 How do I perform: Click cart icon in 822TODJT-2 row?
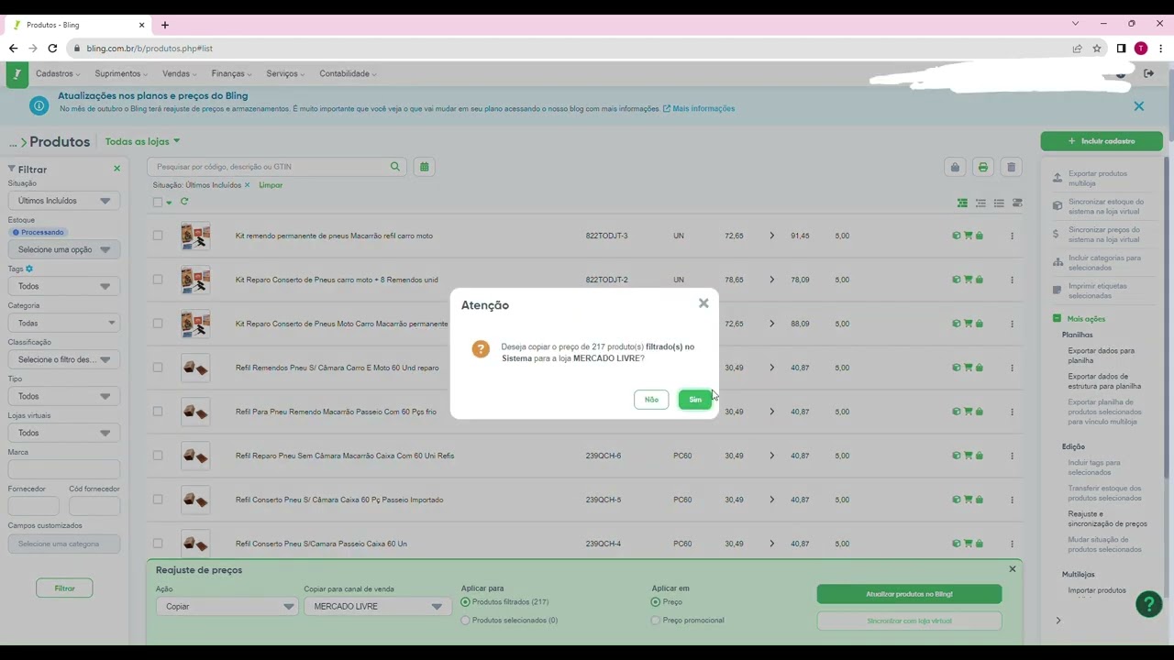968,280
